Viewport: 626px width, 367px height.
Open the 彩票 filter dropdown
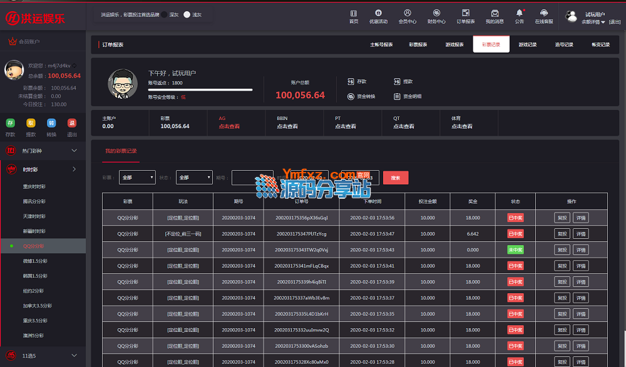pyautogui.click(x=137, y=178)
